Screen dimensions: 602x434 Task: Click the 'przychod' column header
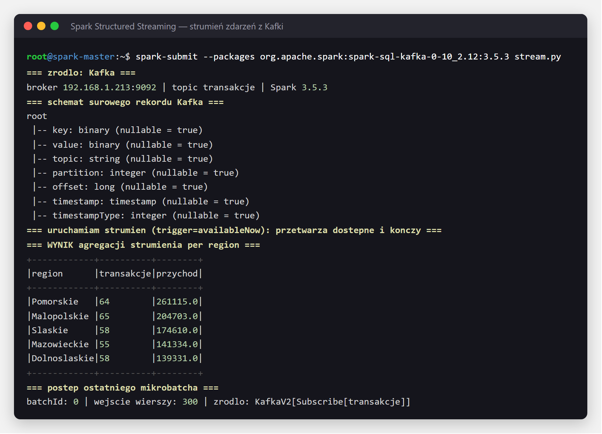(177, 274)
